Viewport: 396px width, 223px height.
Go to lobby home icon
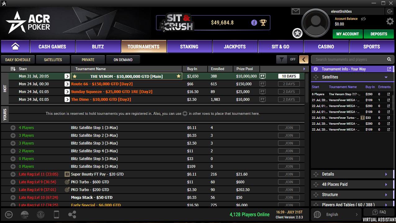click(15, 47)
